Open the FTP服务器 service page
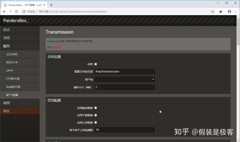 coord(20,79)
